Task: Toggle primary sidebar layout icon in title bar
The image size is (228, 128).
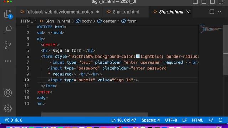Action: tap(195, 2)
